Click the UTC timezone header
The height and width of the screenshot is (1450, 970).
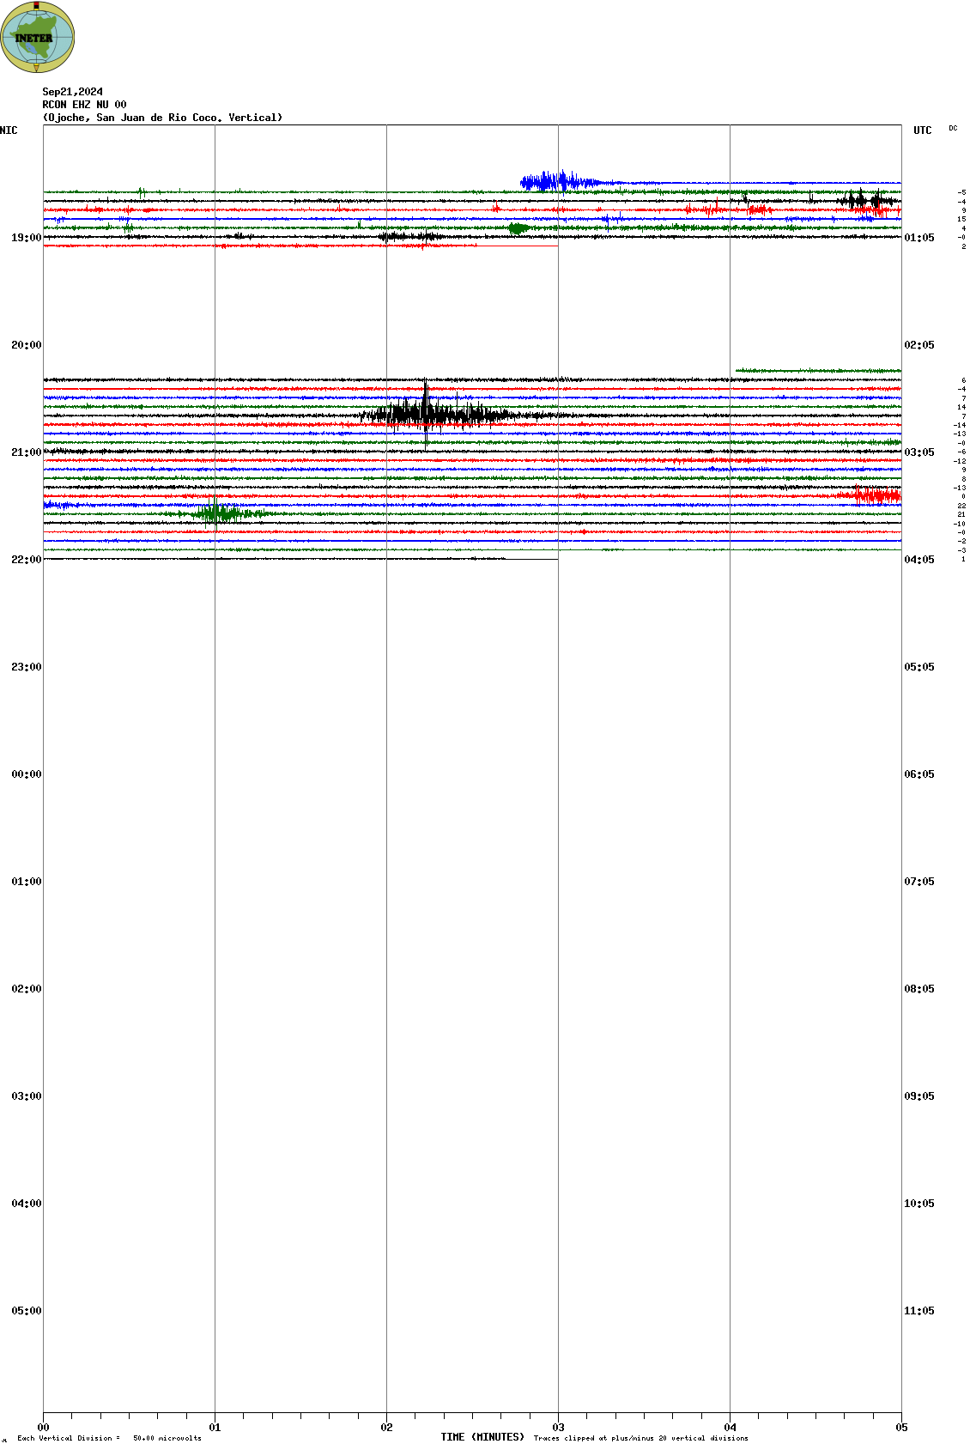click(922, 130)
